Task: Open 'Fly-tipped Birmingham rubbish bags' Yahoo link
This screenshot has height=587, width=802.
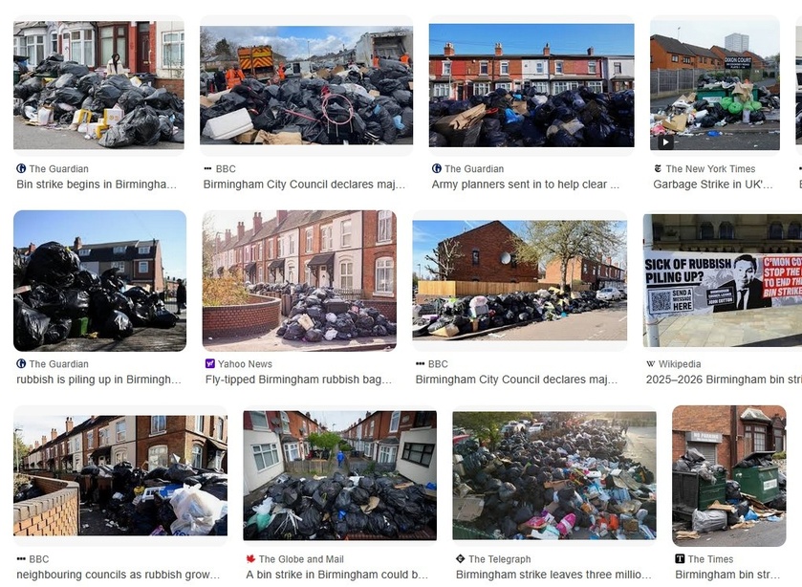Action: tap(298, 380)
